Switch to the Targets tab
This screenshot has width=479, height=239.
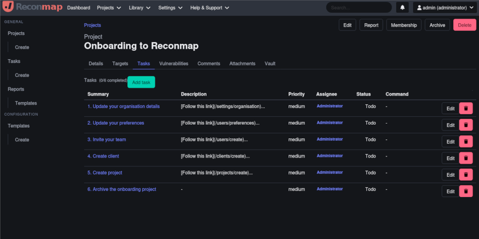pos(120,63)
